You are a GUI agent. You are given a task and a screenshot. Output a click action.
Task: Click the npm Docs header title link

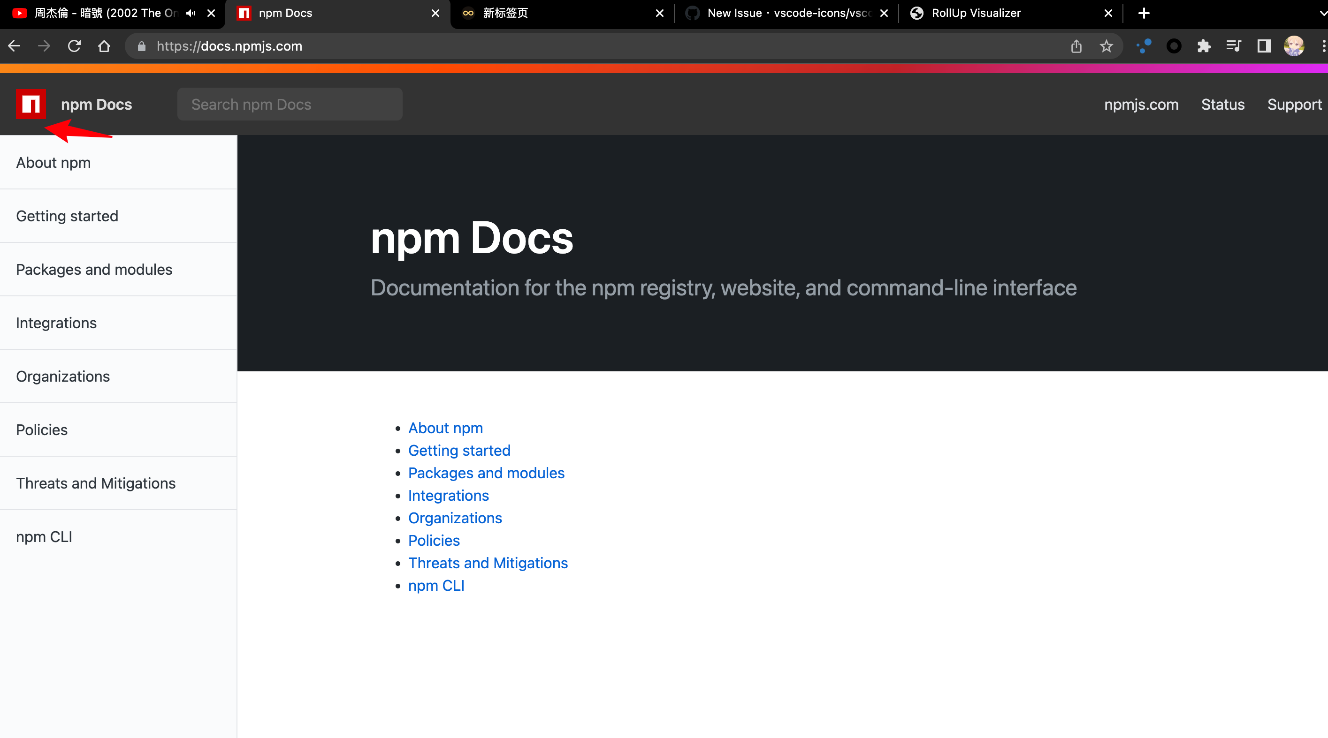pos(96,105)
